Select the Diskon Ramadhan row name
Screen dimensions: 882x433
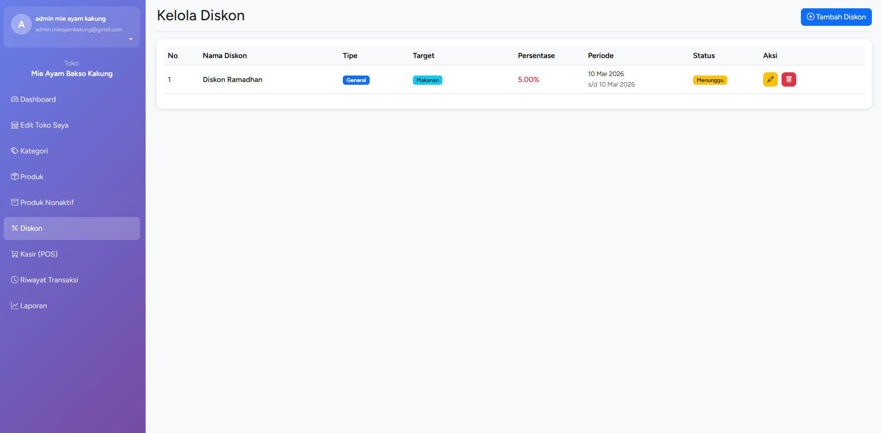click(233, 80)
